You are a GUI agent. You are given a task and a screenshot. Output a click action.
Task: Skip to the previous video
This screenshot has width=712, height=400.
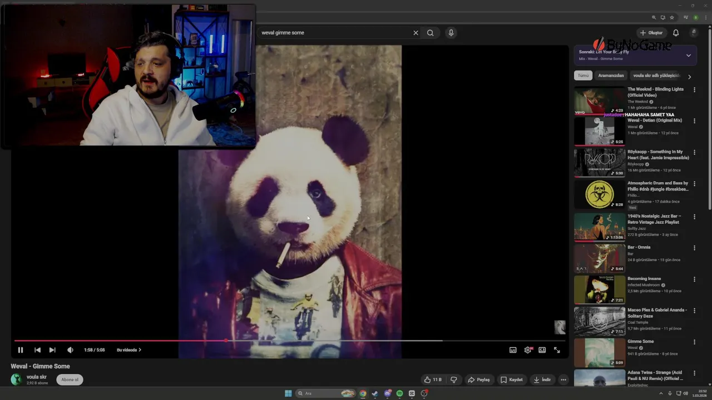click(37, 350)
